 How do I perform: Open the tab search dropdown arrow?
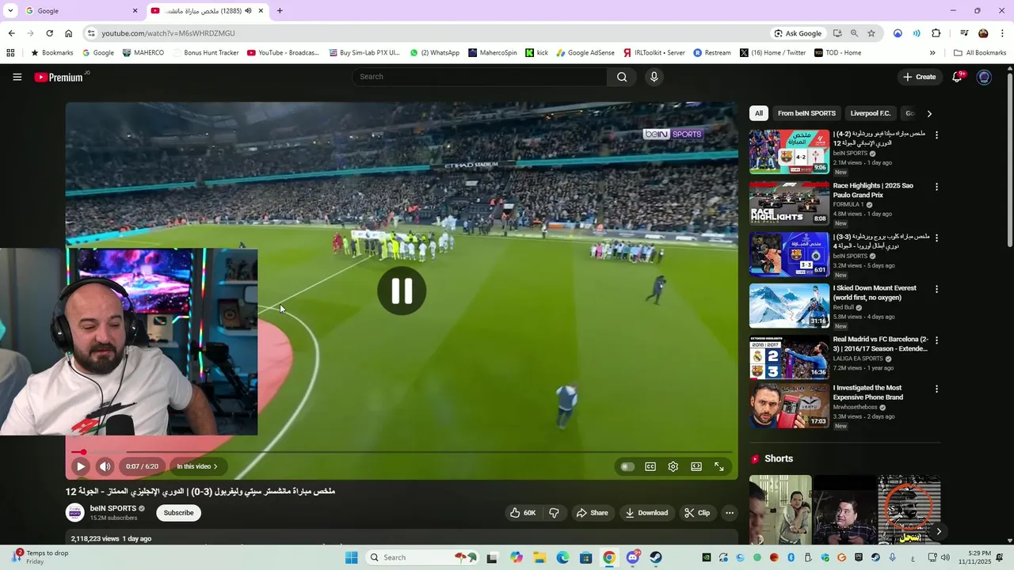tap(10, 11)
